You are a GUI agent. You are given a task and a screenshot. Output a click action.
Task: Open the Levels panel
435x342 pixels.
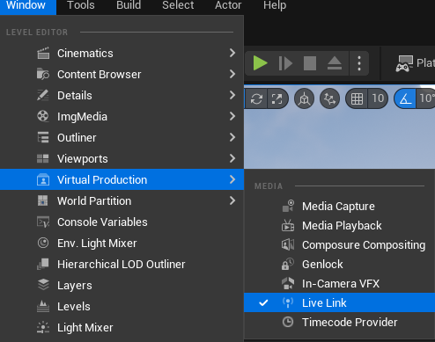(122, 306)
